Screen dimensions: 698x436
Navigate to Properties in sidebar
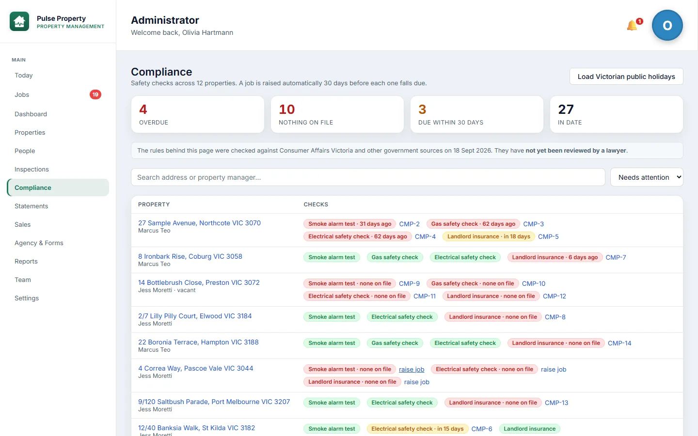[x=58, y=133]
